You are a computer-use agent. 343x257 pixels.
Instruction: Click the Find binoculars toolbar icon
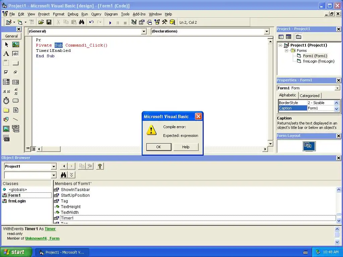coord(81,22)
